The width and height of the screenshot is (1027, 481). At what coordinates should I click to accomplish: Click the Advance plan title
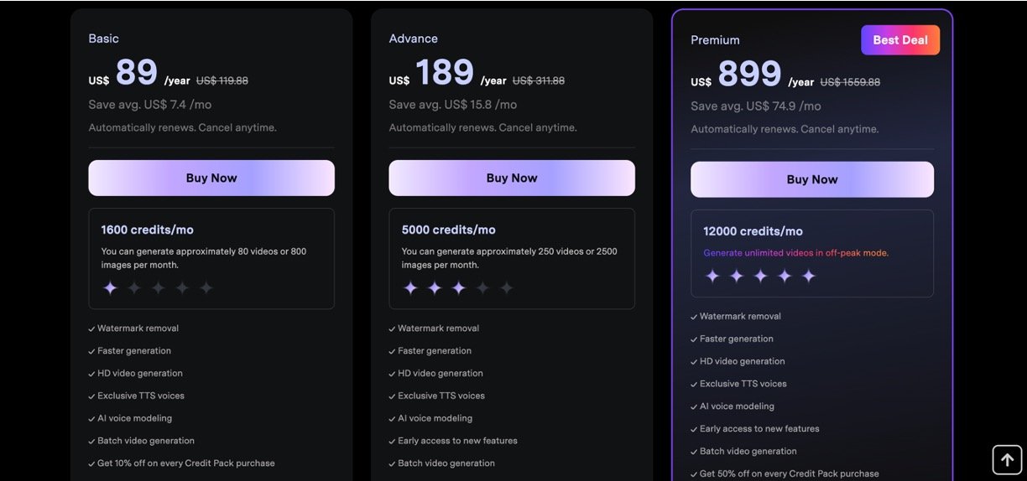(413, 39)
